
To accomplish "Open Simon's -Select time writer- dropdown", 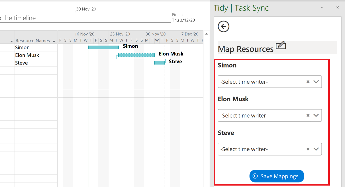I will point(316,81).
